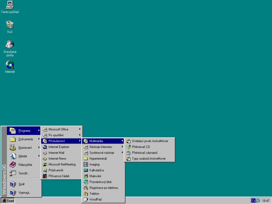Viewport: 272px width, 204px height.
Task: Click the Spustit run icon
Action: point(13,173)
